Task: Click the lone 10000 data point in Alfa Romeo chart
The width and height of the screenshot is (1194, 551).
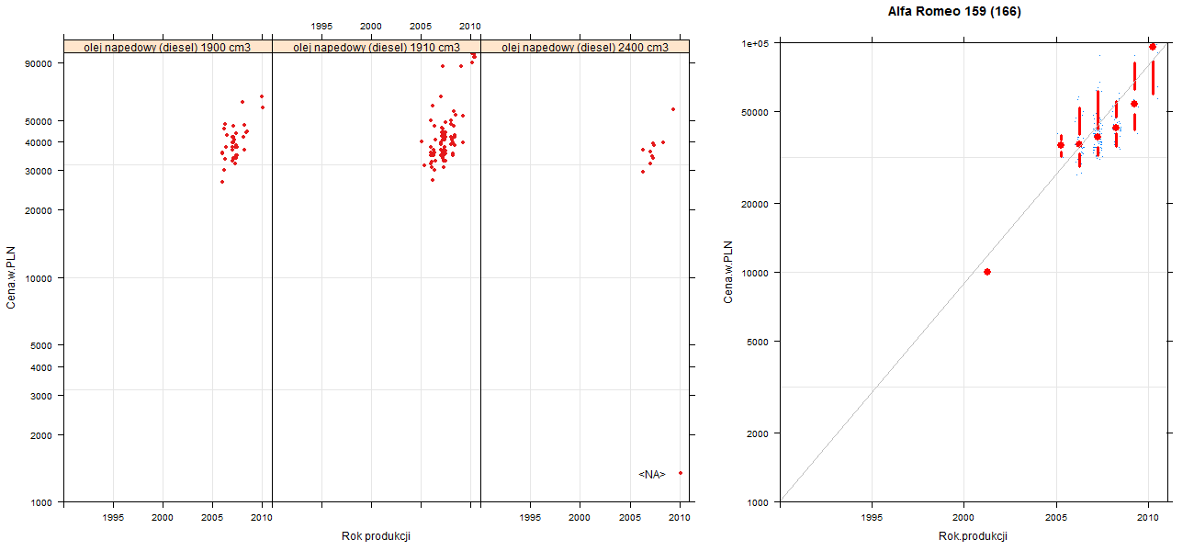Action: [987, 272]
